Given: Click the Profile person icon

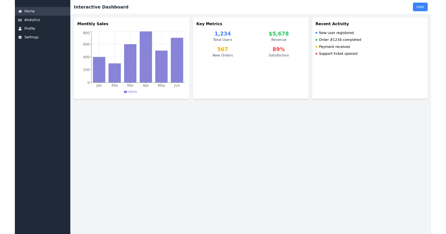Looking at the screenshot, I should [20, 28].
